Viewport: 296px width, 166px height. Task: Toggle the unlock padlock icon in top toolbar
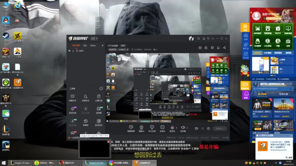click(206, 48)
